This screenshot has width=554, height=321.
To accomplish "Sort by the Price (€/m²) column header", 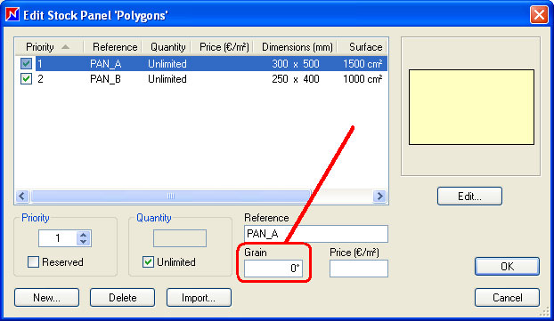I will [223, 47].
